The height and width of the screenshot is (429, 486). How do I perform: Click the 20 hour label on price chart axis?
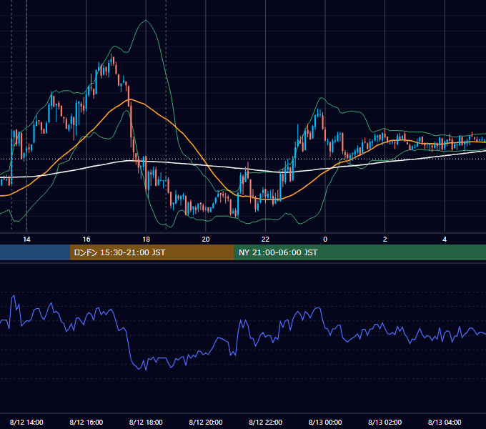pos(206,240)
